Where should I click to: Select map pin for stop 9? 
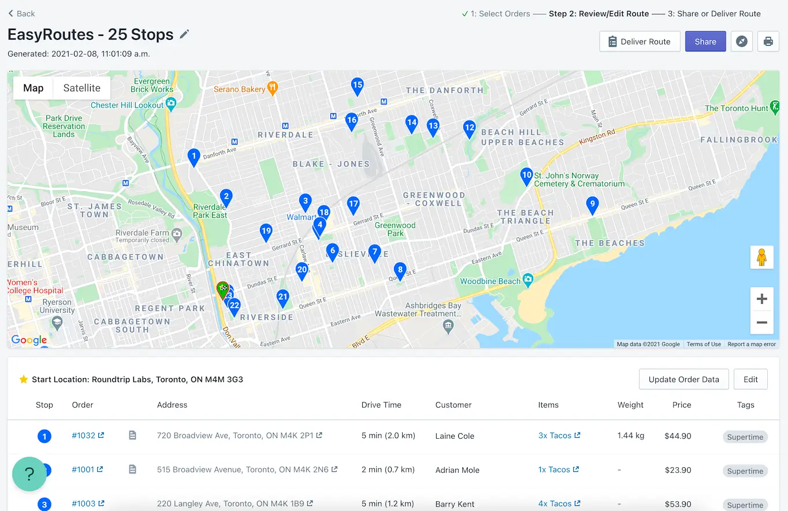point(592,206)
